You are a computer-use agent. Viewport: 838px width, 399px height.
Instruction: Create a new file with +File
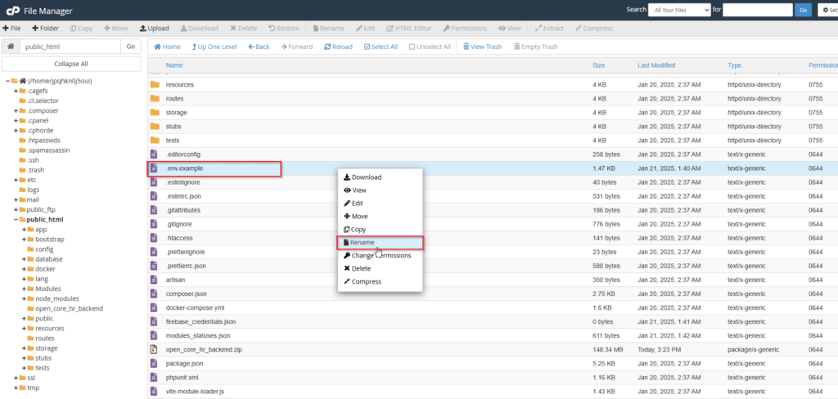tap(11, 29)
